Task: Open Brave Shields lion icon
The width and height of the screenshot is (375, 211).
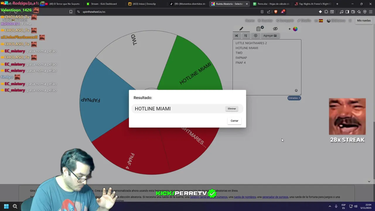Action: [276, 12]
